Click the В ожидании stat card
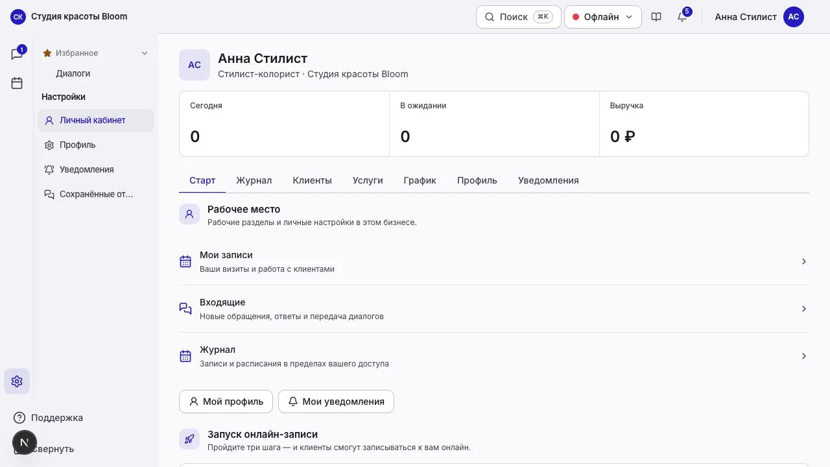The width and height of the screenshot is (830, 467). tap(494, 124)
